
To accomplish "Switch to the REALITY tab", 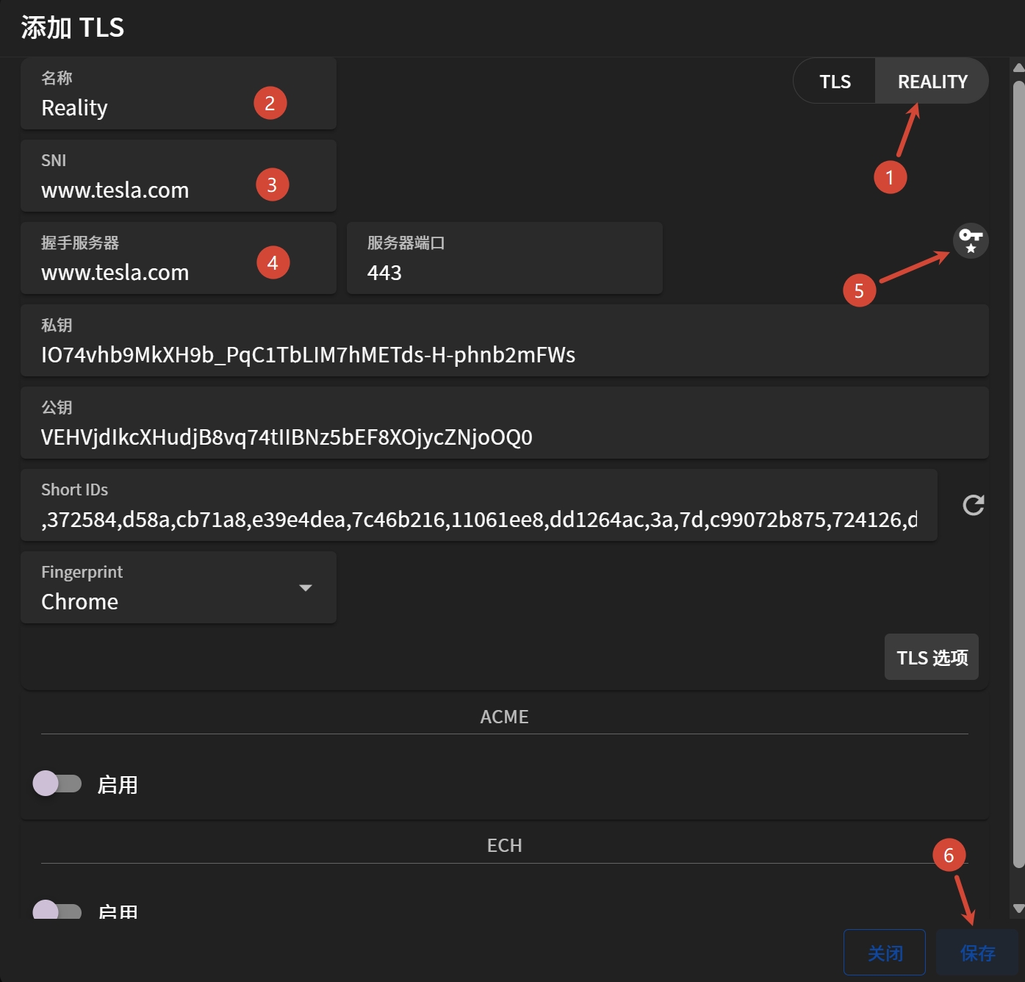I will coord(932,82).
